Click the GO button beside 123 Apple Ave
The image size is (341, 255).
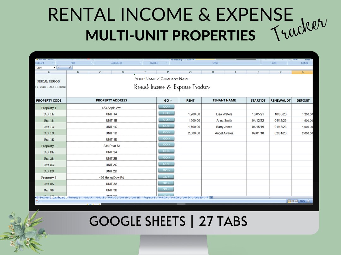click(x=166, y=107)
